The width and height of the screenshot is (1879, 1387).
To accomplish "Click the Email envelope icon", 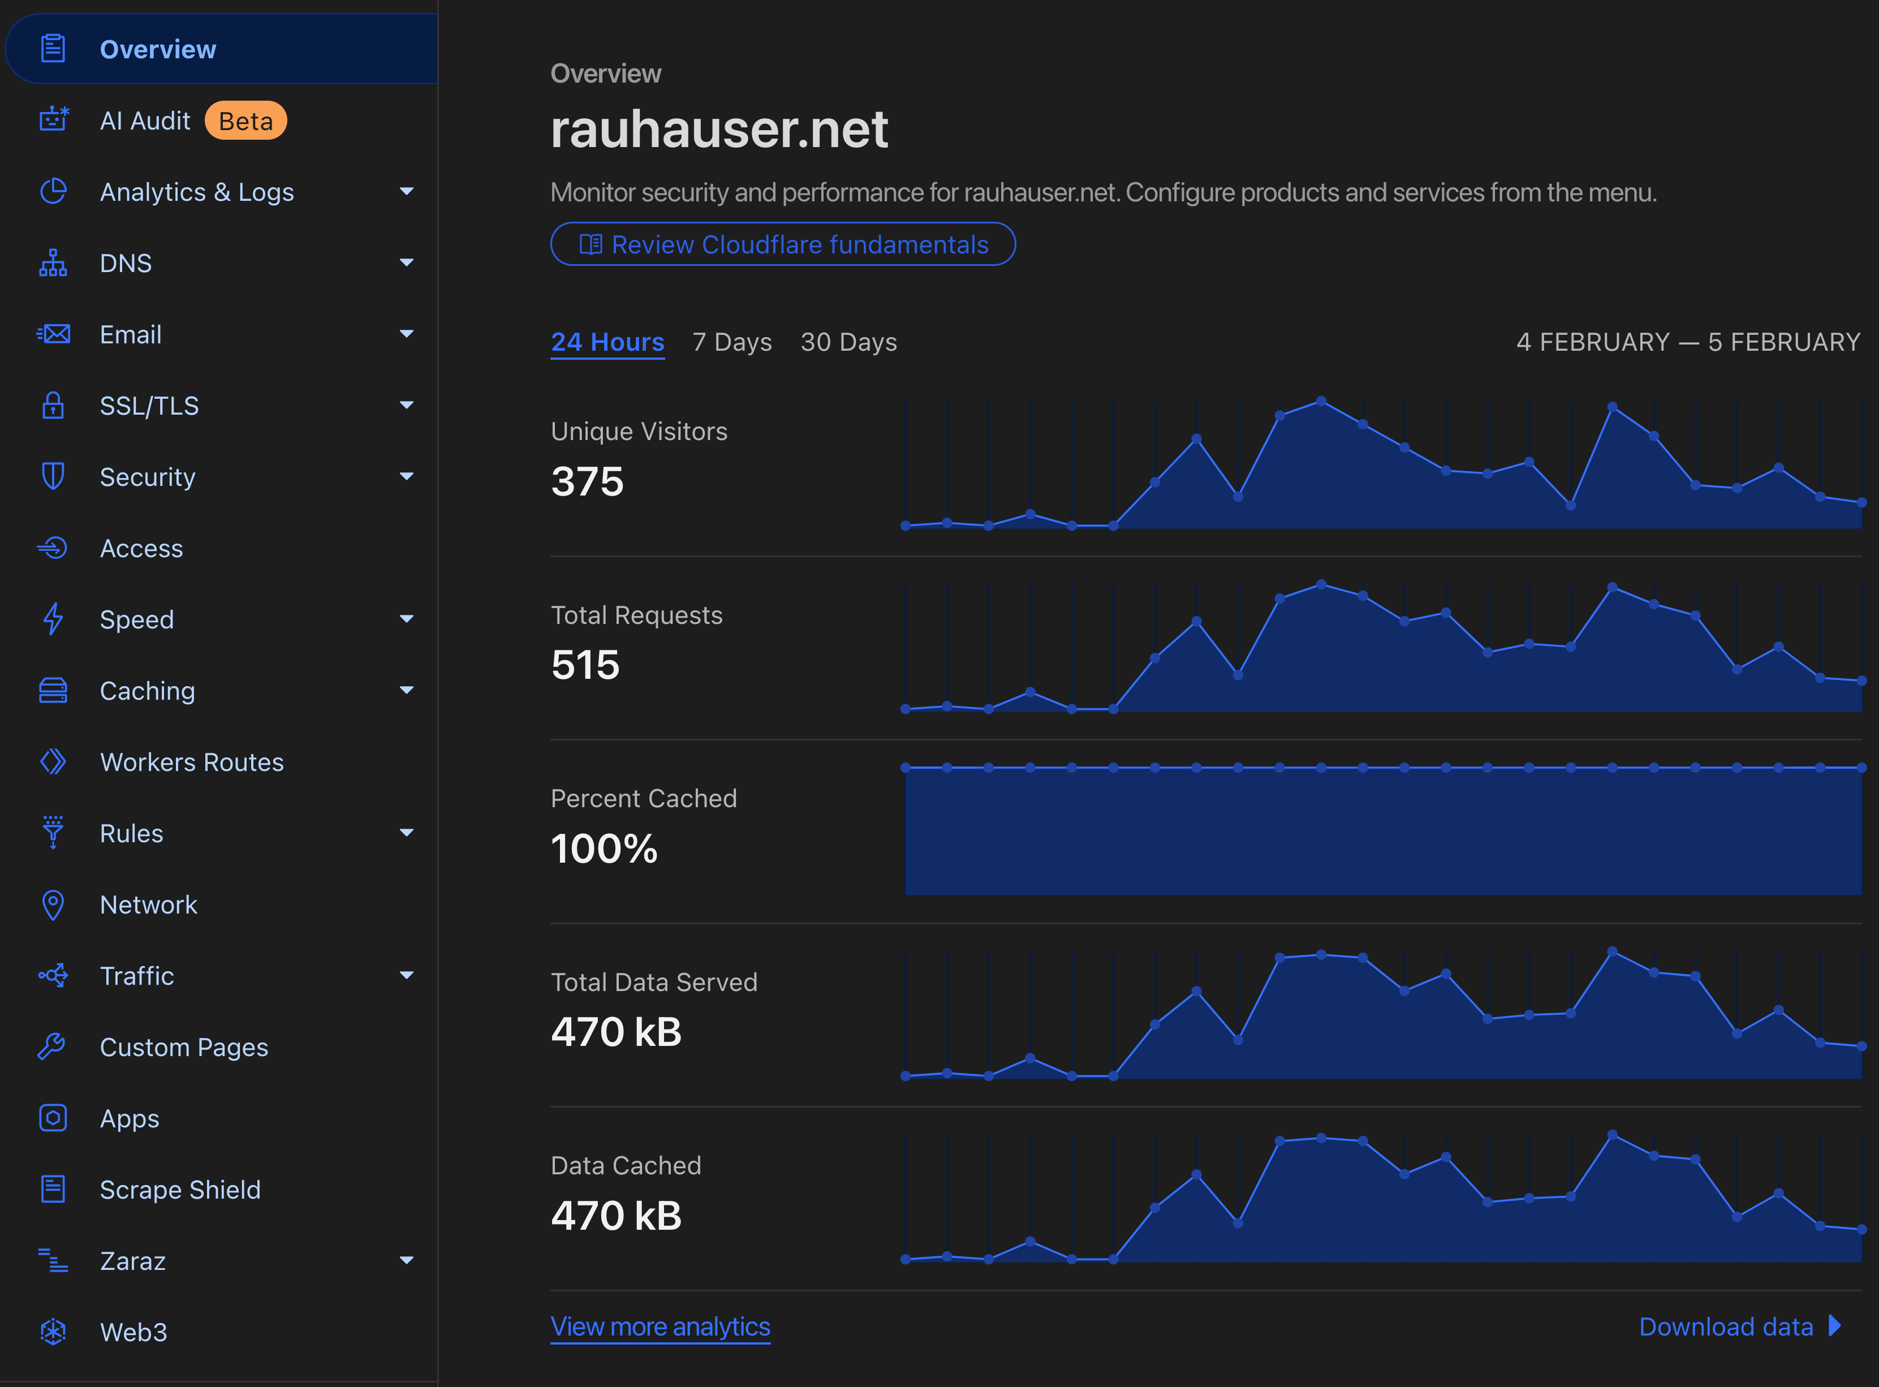I will (53, 334).
